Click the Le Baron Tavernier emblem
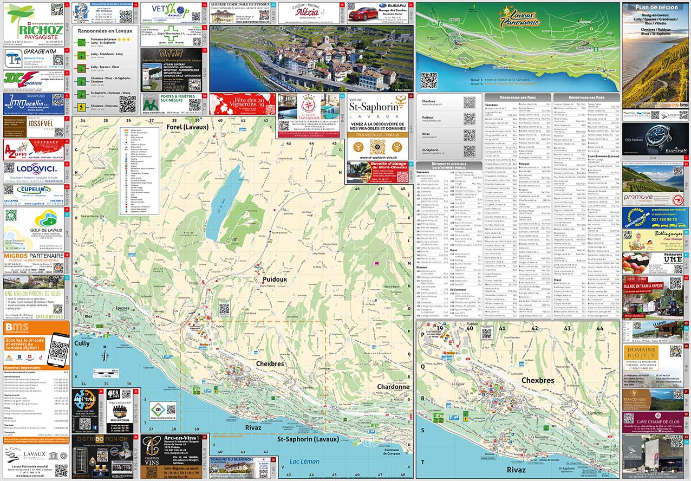691x481 pixels. (x=309, y=104)
